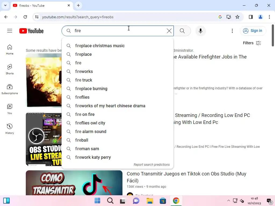This screenshot has width=275, height=206.
Task: Open Shorts from the sidebar
Action: click(x=10, y=69)
